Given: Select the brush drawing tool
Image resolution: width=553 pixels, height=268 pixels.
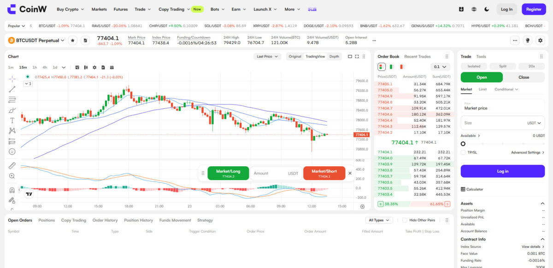Looking at the screenshot, I should pyautogui.click(x=12, y=110).
